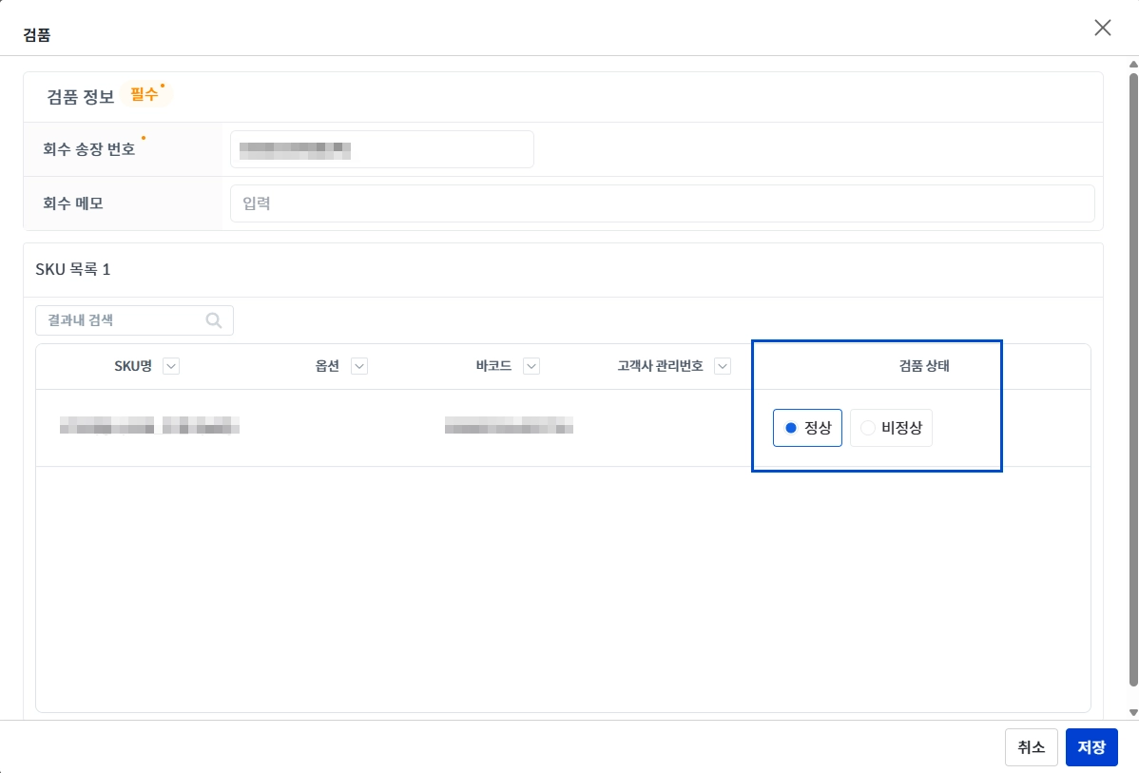
Task: Focus the 회수 메모 input field
Action: pos(662,203)
